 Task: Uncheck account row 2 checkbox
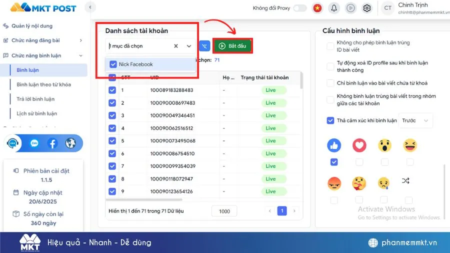pyautogui.click(x=112, y=102)
